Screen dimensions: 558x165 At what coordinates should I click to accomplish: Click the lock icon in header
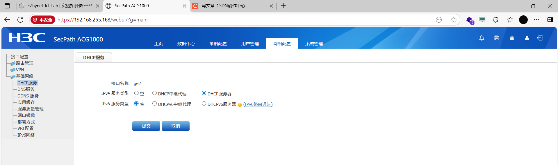(512, 38)
